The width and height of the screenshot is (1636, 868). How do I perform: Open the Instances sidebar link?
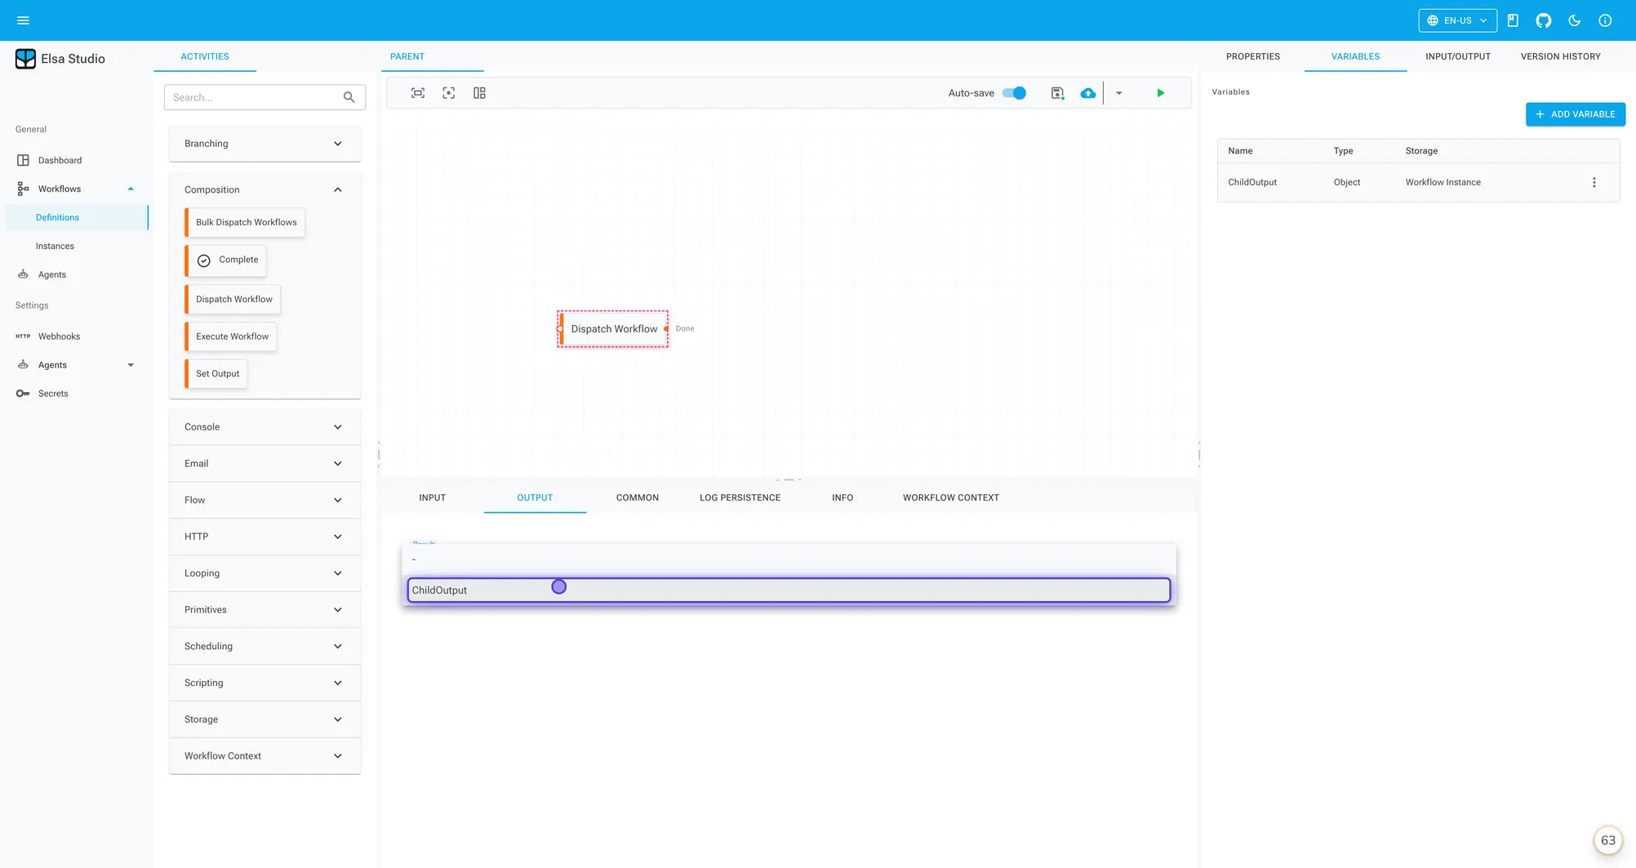pyautogui.click(x=77, y=246)
